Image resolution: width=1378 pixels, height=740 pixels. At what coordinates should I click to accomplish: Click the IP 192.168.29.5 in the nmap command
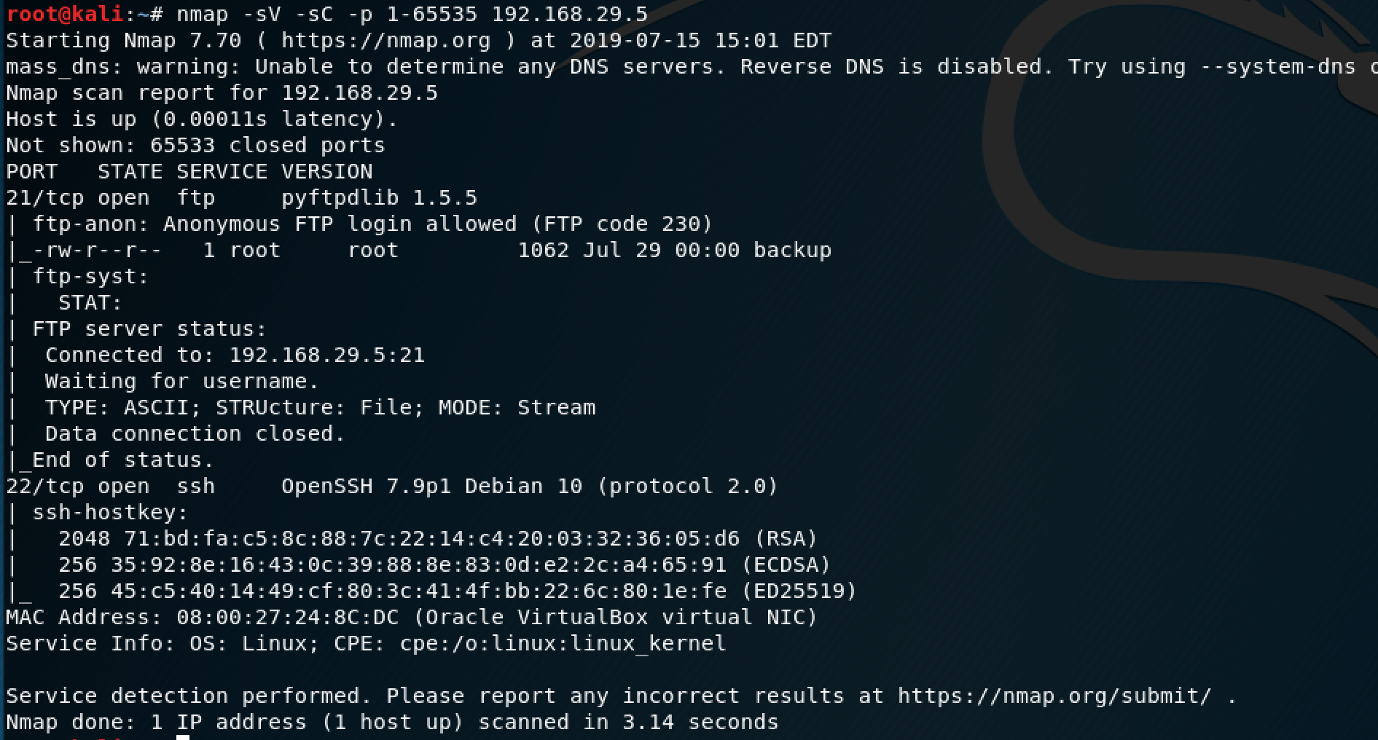569,15
